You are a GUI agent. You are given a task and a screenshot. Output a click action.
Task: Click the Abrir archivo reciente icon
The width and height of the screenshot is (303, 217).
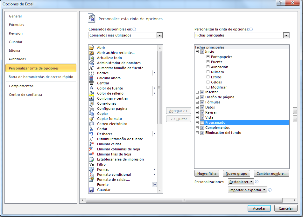(x=91, y=53)
